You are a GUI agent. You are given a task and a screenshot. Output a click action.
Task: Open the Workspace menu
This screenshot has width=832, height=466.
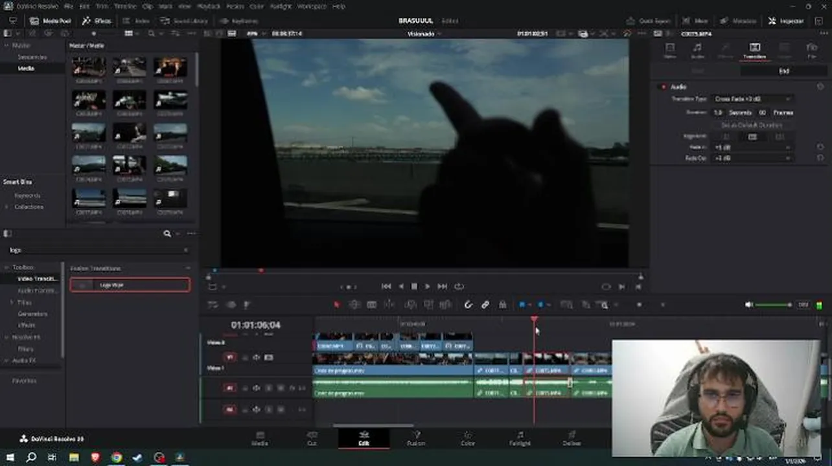click(311, 6)
